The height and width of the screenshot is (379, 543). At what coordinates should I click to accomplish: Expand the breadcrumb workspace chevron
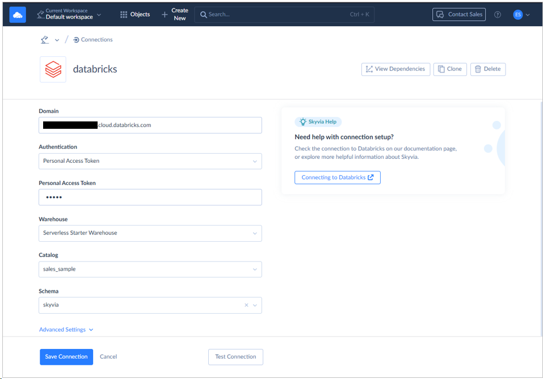tap(57, 40)
